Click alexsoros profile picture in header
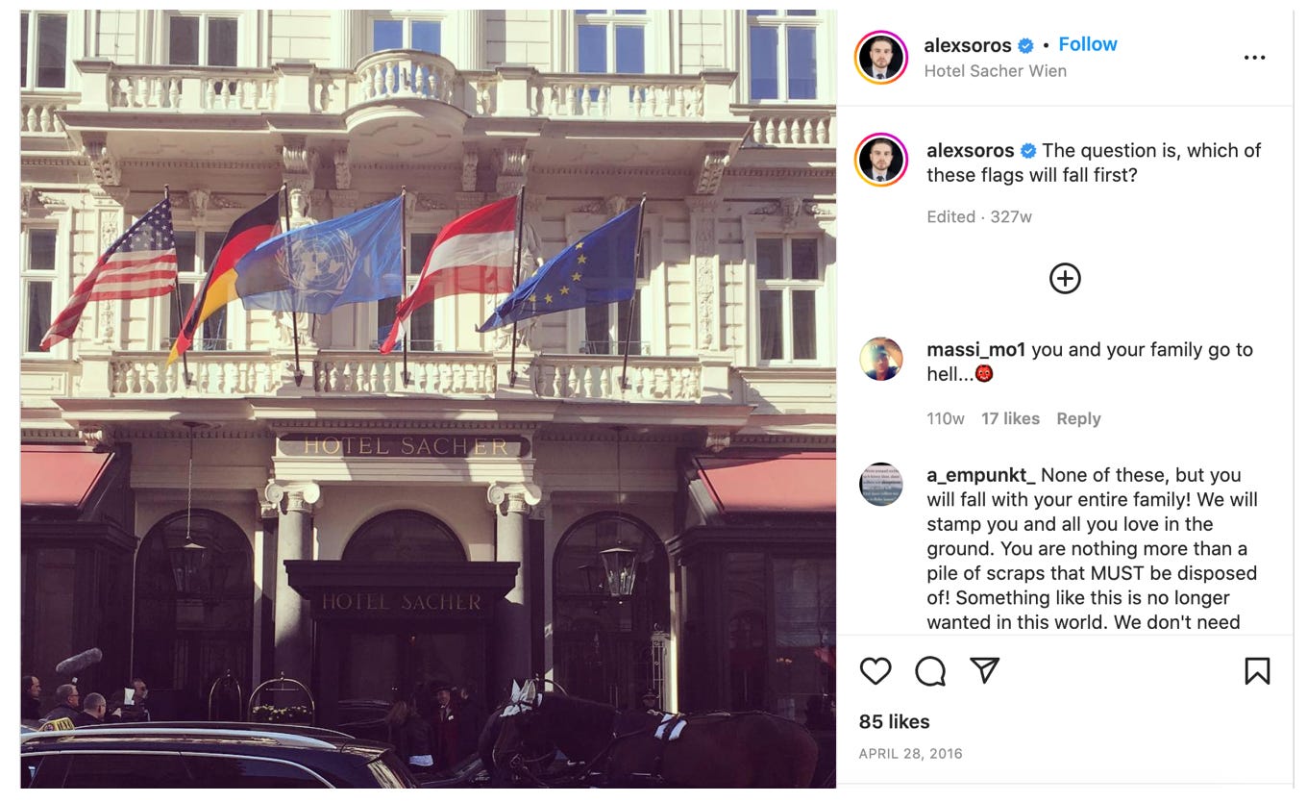The width and height of the screenshot is (1307, 802). click(880, 58)
